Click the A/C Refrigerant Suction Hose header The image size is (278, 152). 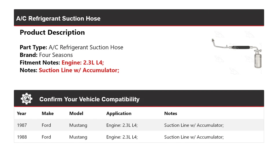(x=58, y=18)
